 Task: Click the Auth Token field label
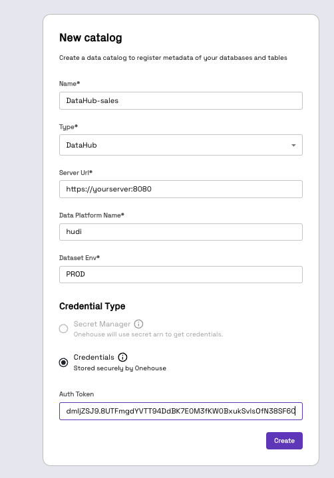point(77,394)
